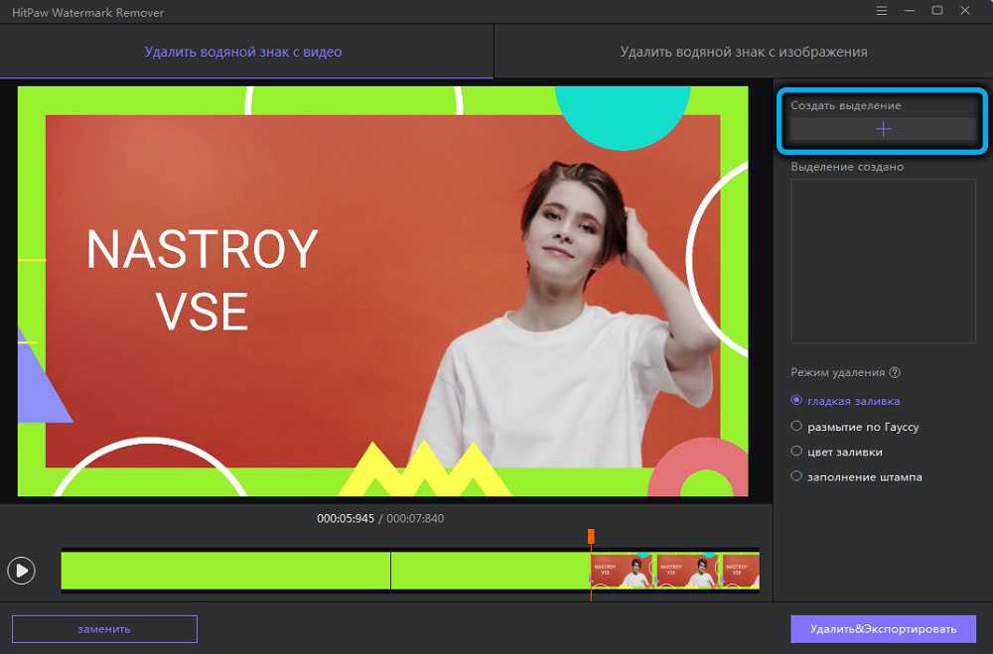The height and width of the screenshot is (654, 993).
Task: Choose размытие по Гауссу option
Action: click(796, 427)
